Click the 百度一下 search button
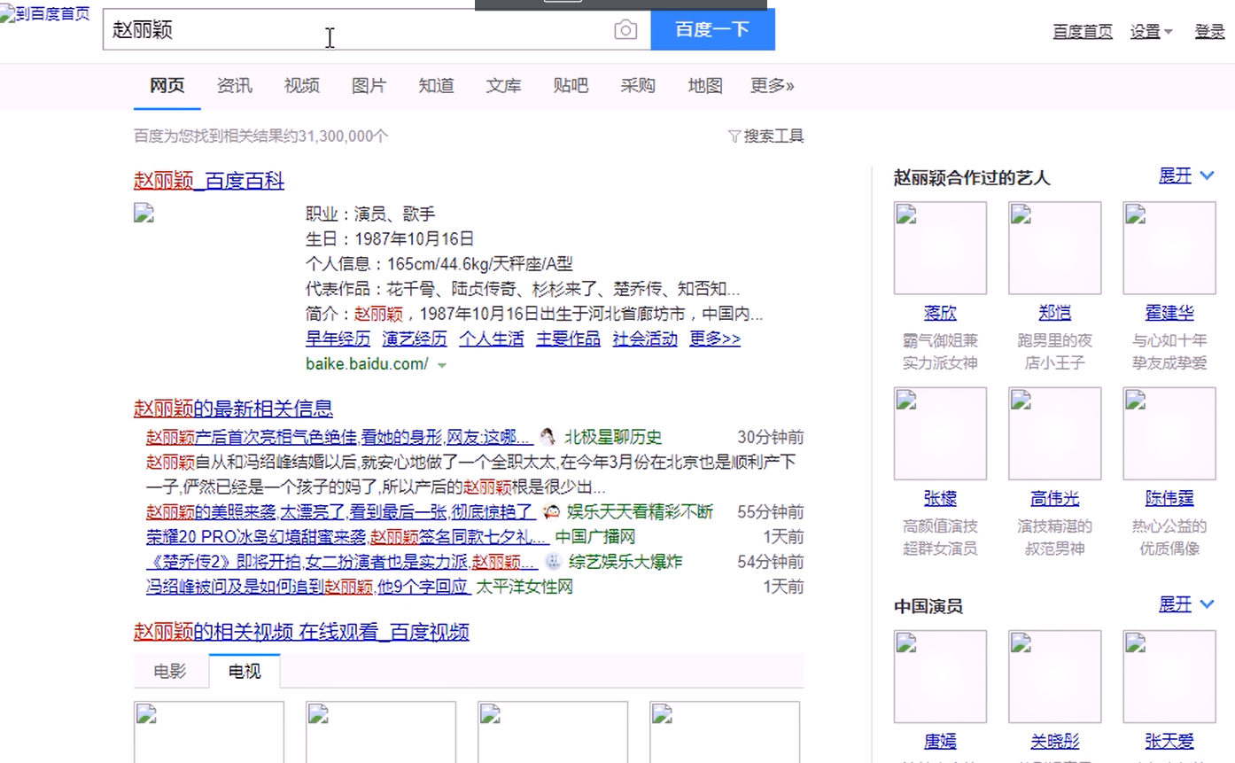Screen dimensions: 1235x763 [712, 29]
